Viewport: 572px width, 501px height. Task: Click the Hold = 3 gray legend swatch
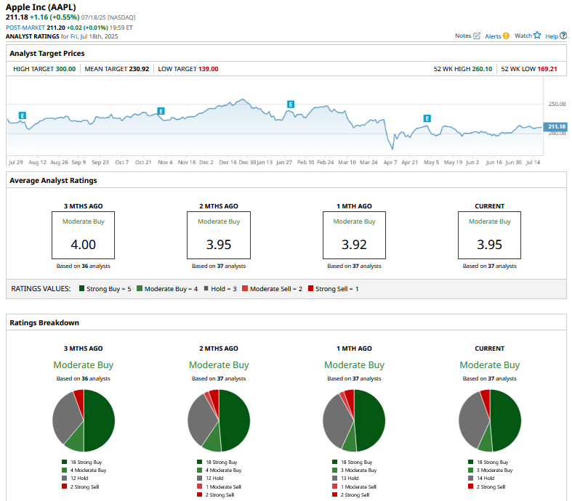coord(206,288)
